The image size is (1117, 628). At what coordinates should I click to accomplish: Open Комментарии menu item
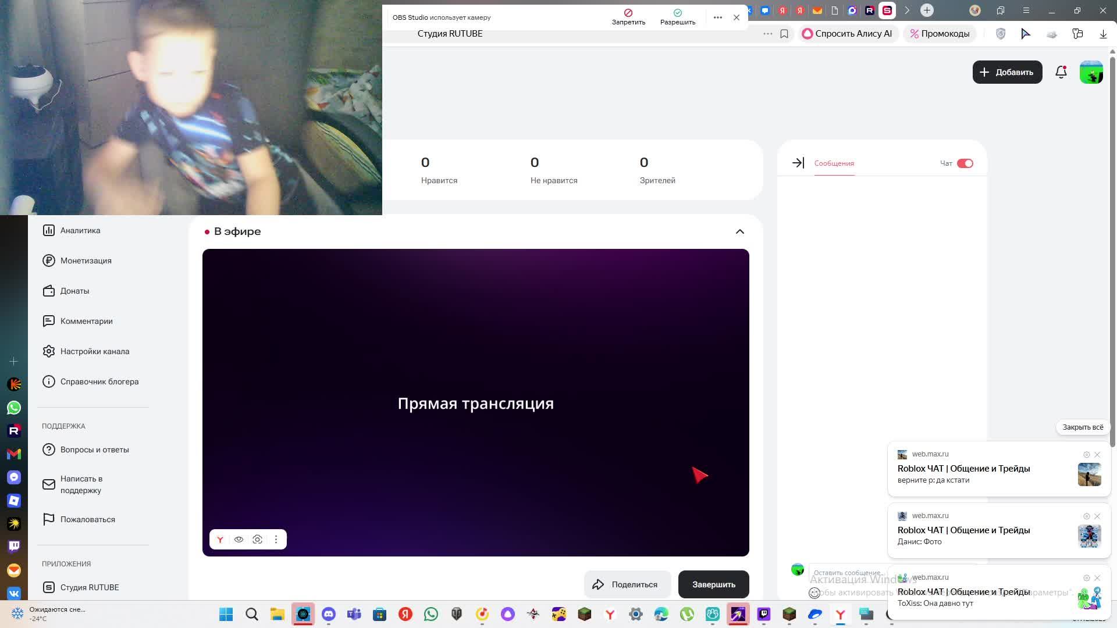[x=86, y=321]
